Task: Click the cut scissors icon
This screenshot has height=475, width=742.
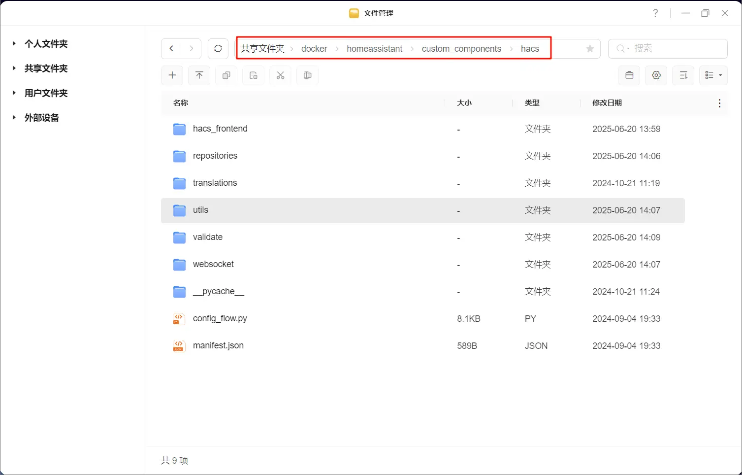Action: point(281,75)
